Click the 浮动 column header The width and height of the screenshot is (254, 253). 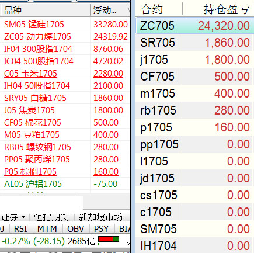click(110, 11)
